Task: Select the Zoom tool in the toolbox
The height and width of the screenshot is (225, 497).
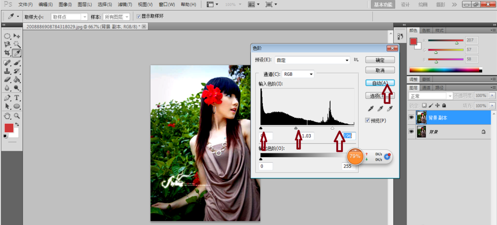Action: (16, 116)
